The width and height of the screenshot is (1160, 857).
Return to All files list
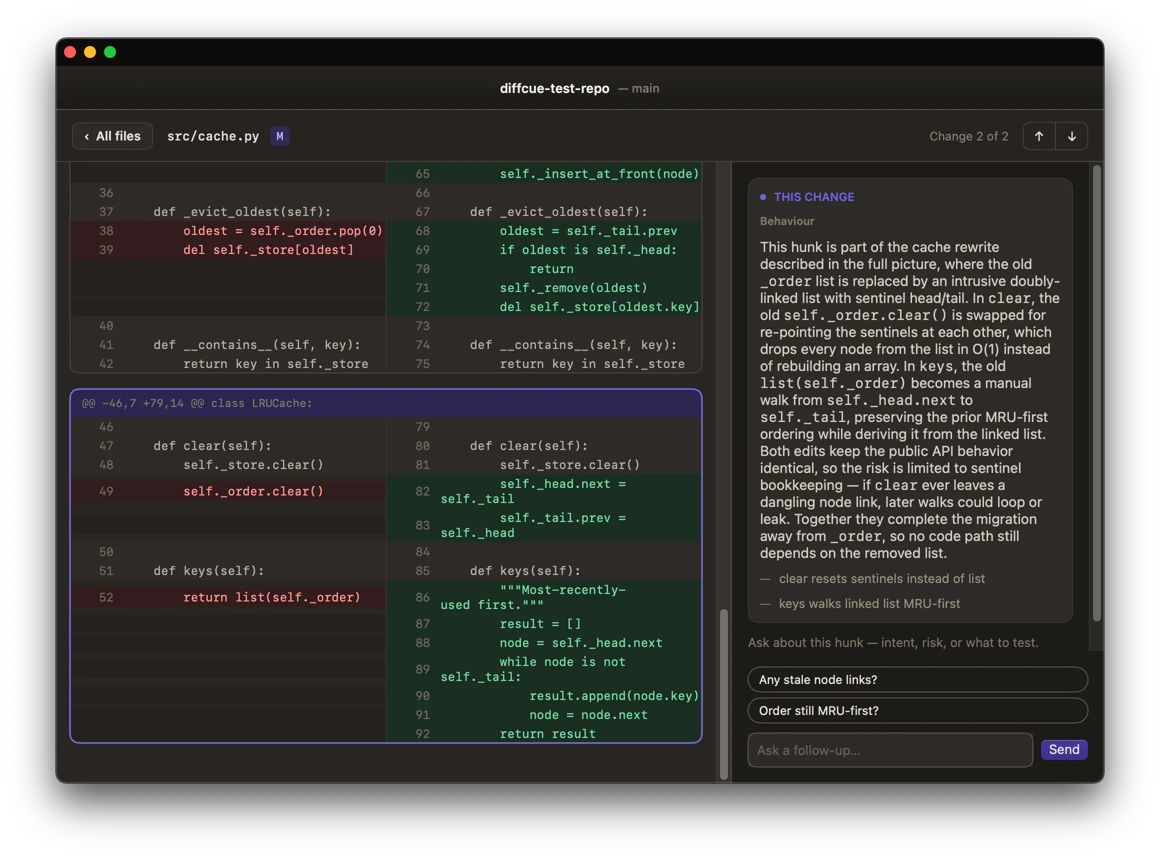pyautogui.click(x=112, y=136)
